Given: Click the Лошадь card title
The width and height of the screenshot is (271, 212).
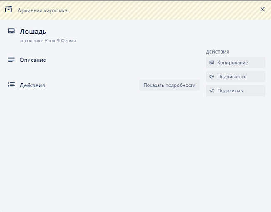Looking at the screenshot, I should pos(33,31).
